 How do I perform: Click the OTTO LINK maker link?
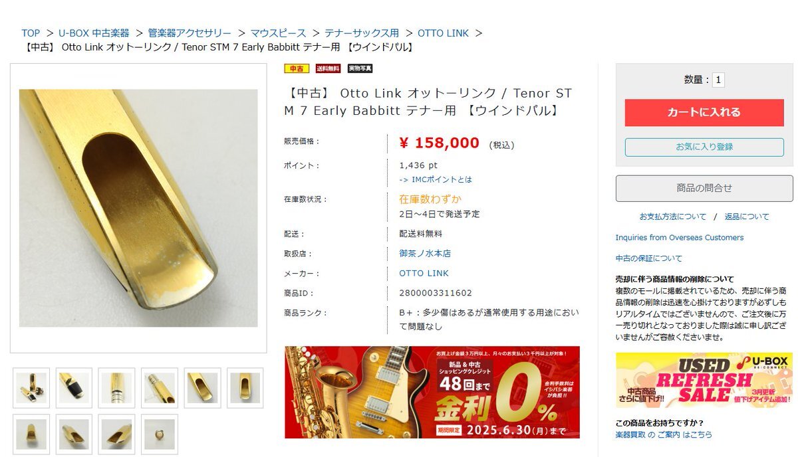tap(424, 273)
